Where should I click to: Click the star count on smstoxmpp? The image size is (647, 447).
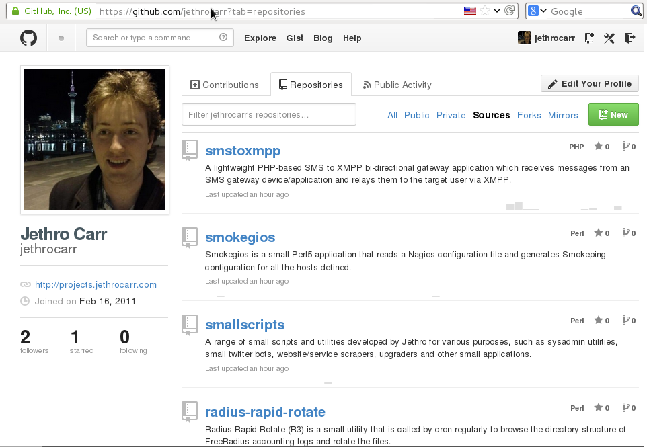pyautogui.click(x=602, y=146)
